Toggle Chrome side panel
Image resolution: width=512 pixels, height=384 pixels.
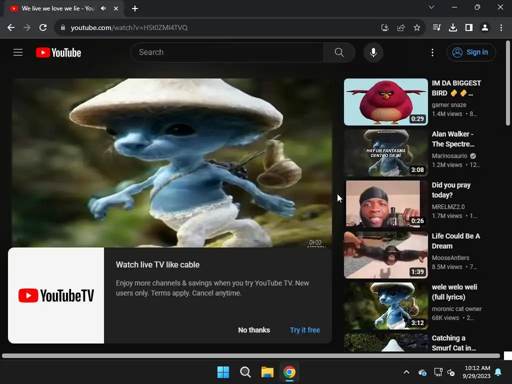pos(469,27)
